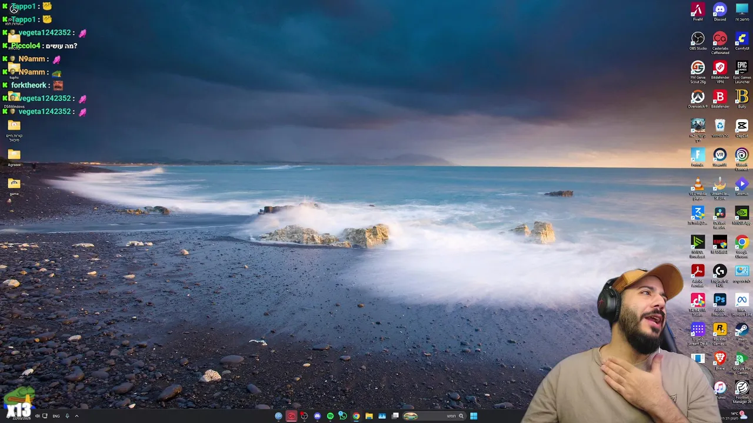Click the forktheork chat username
Viewport: 753px width, 423px height.
[29, 85]
